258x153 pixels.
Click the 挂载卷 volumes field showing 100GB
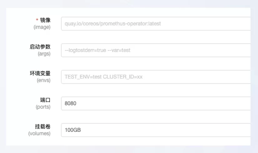click(156, 130)
